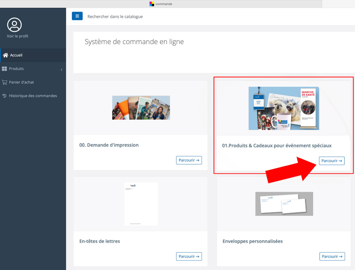355x270 pixels.
Task: Click the catalogue search field
Action: pyautogui.click(x=115, y=17)
